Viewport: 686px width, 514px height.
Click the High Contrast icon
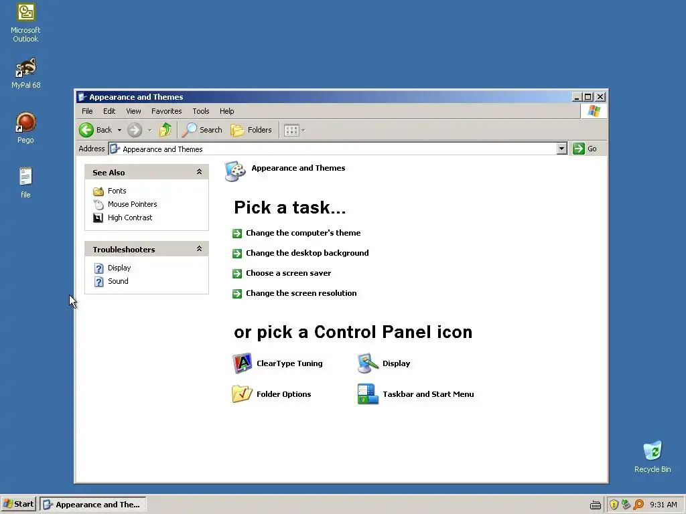(98, 218)
